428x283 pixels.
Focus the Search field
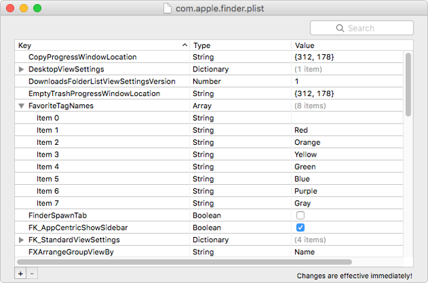click(x=362, y=28)
